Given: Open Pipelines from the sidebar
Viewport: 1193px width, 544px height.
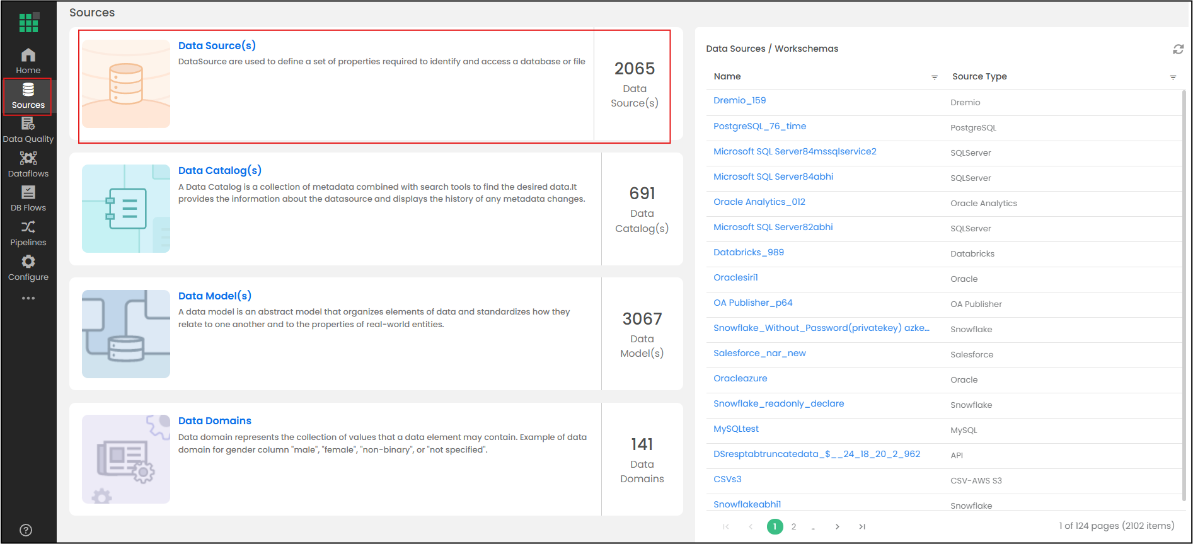Looking at the screenshot, I should [28, 233].
